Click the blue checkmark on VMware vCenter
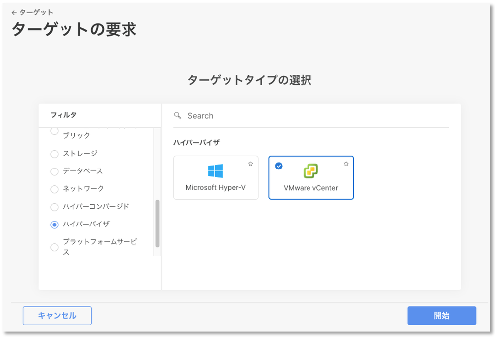The image size is (495, 337). 279,166
